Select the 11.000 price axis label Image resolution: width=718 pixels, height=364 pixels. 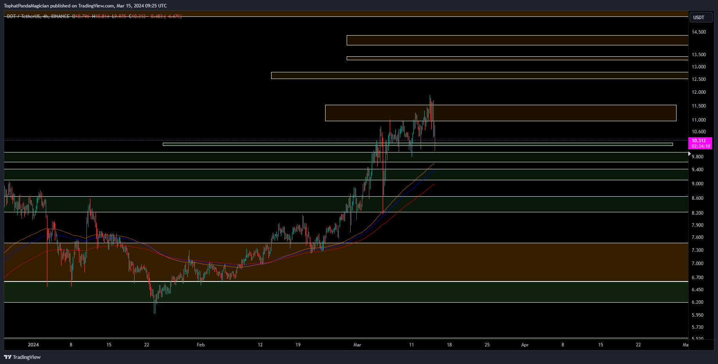[x=699, y=120]
